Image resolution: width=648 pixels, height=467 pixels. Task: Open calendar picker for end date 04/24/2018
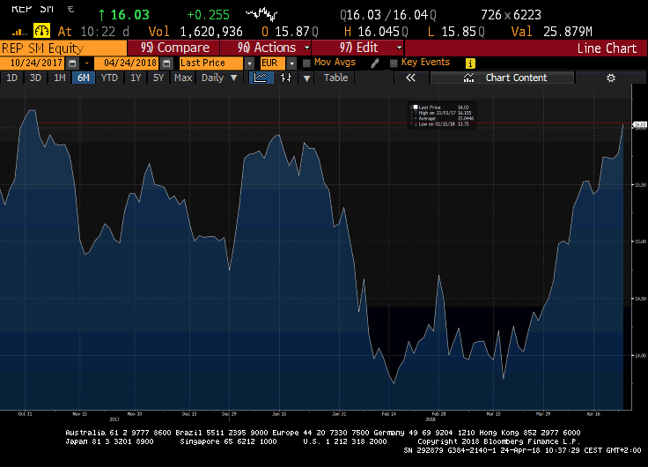click(x=166, y=63)
